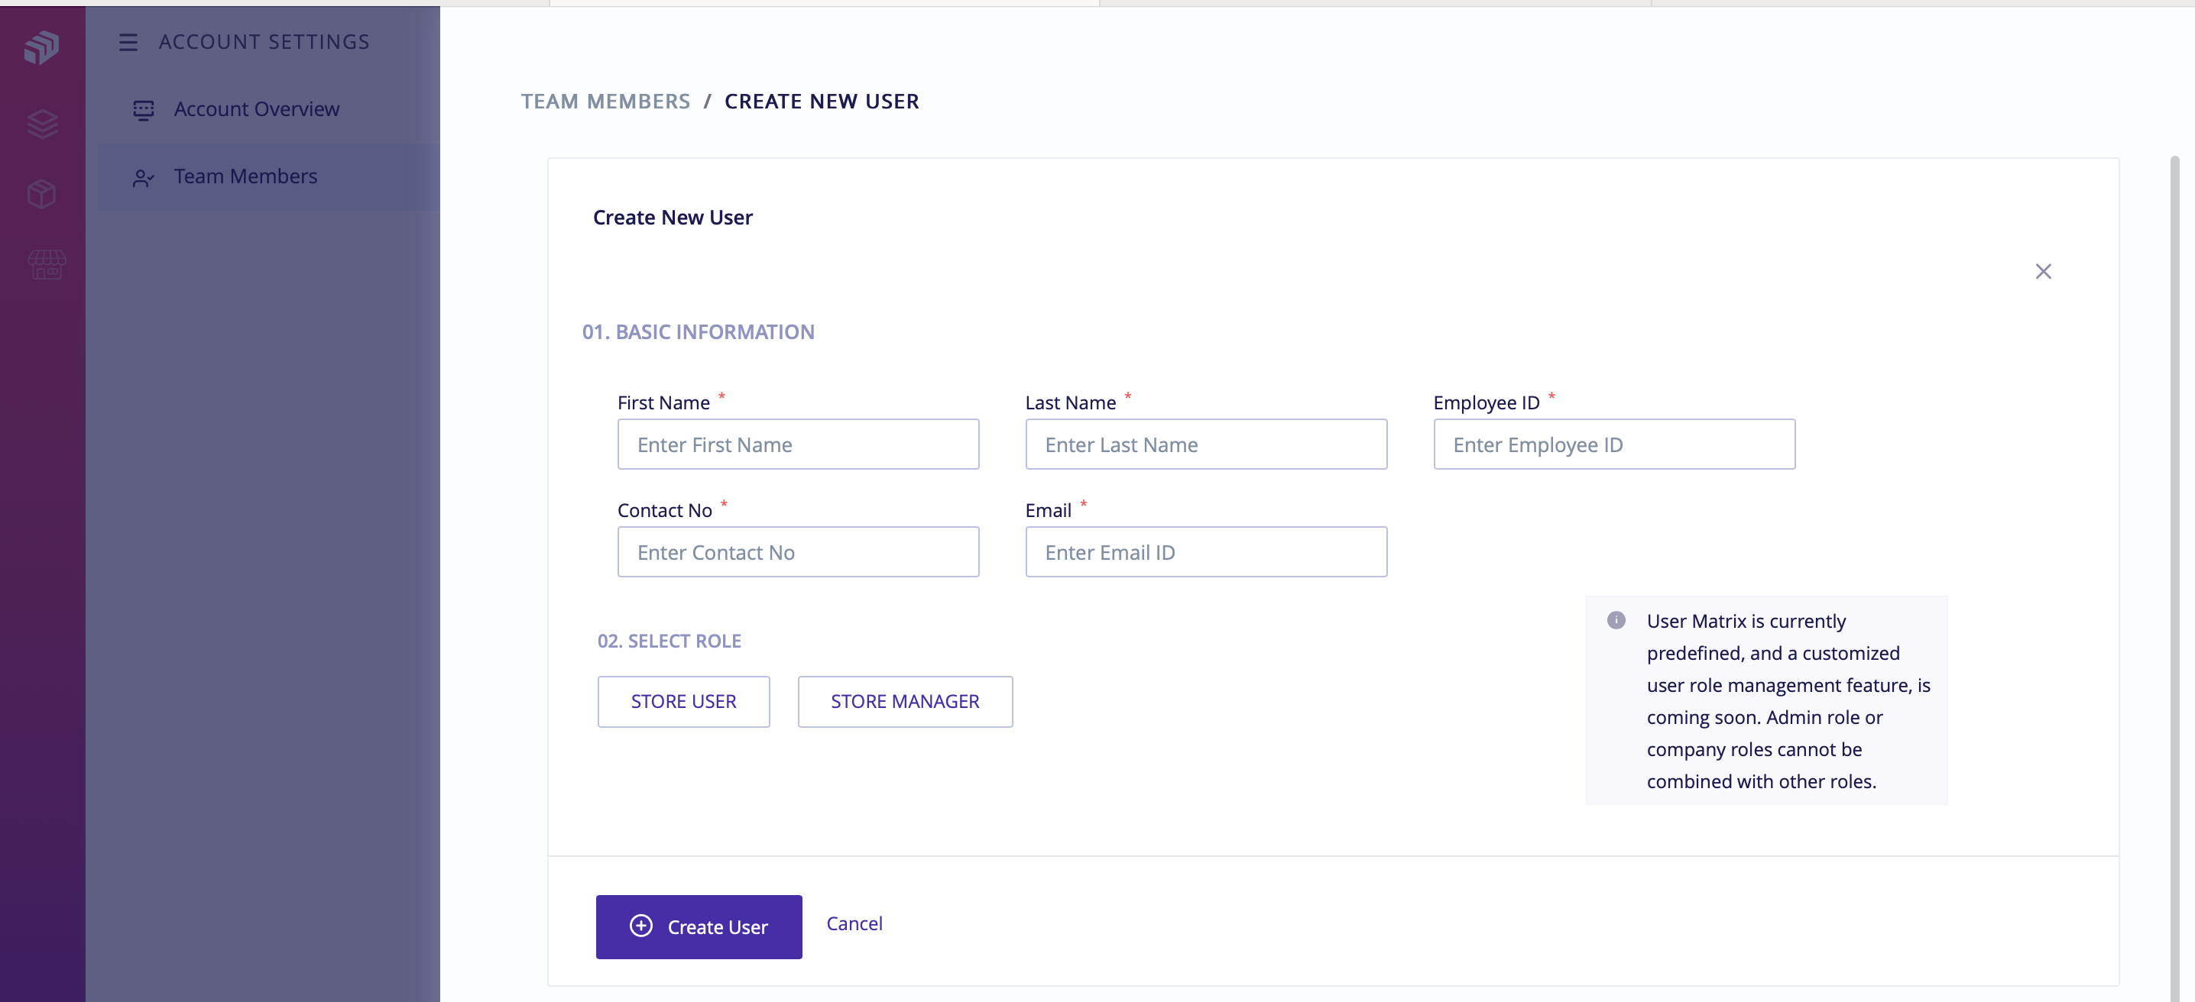Click the Account Settings header text

pyautogui.click(x=264, y=42)
